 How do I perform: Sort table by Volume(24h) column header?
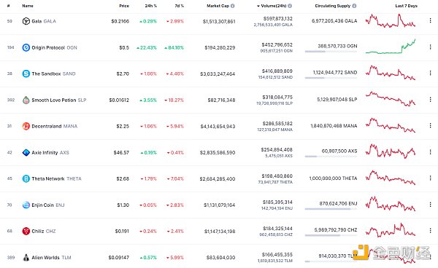tap(272, 6)
